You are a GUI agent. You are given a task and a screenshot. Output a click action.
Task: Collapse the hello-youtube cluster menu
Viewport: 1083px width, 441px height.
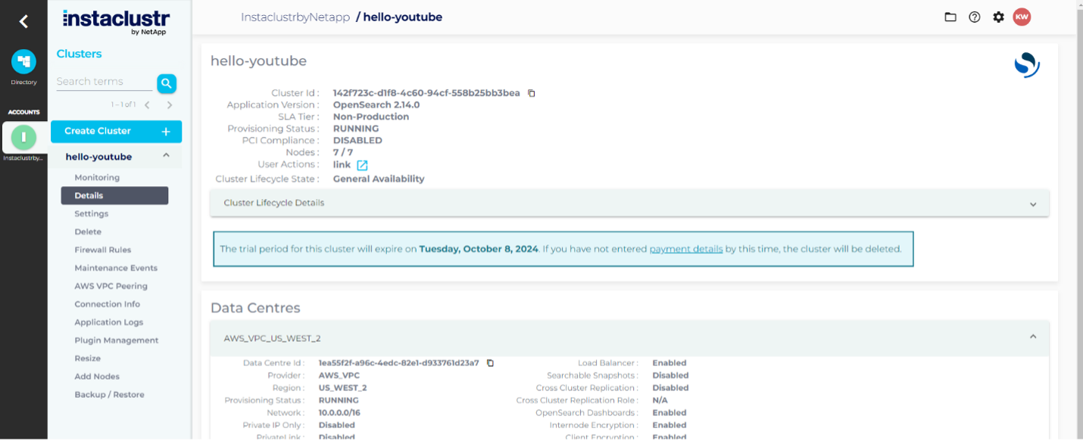point(167,156)
